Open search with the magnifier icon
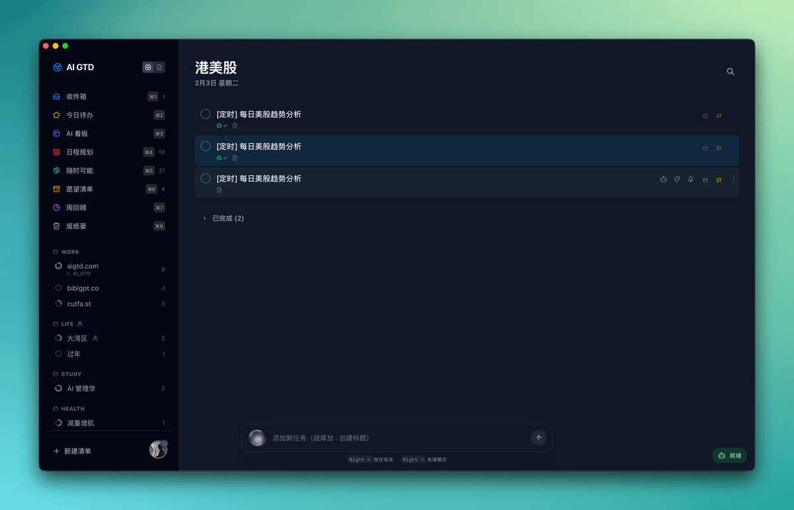This screenshot has height=510, width=794. coord(730,71)
